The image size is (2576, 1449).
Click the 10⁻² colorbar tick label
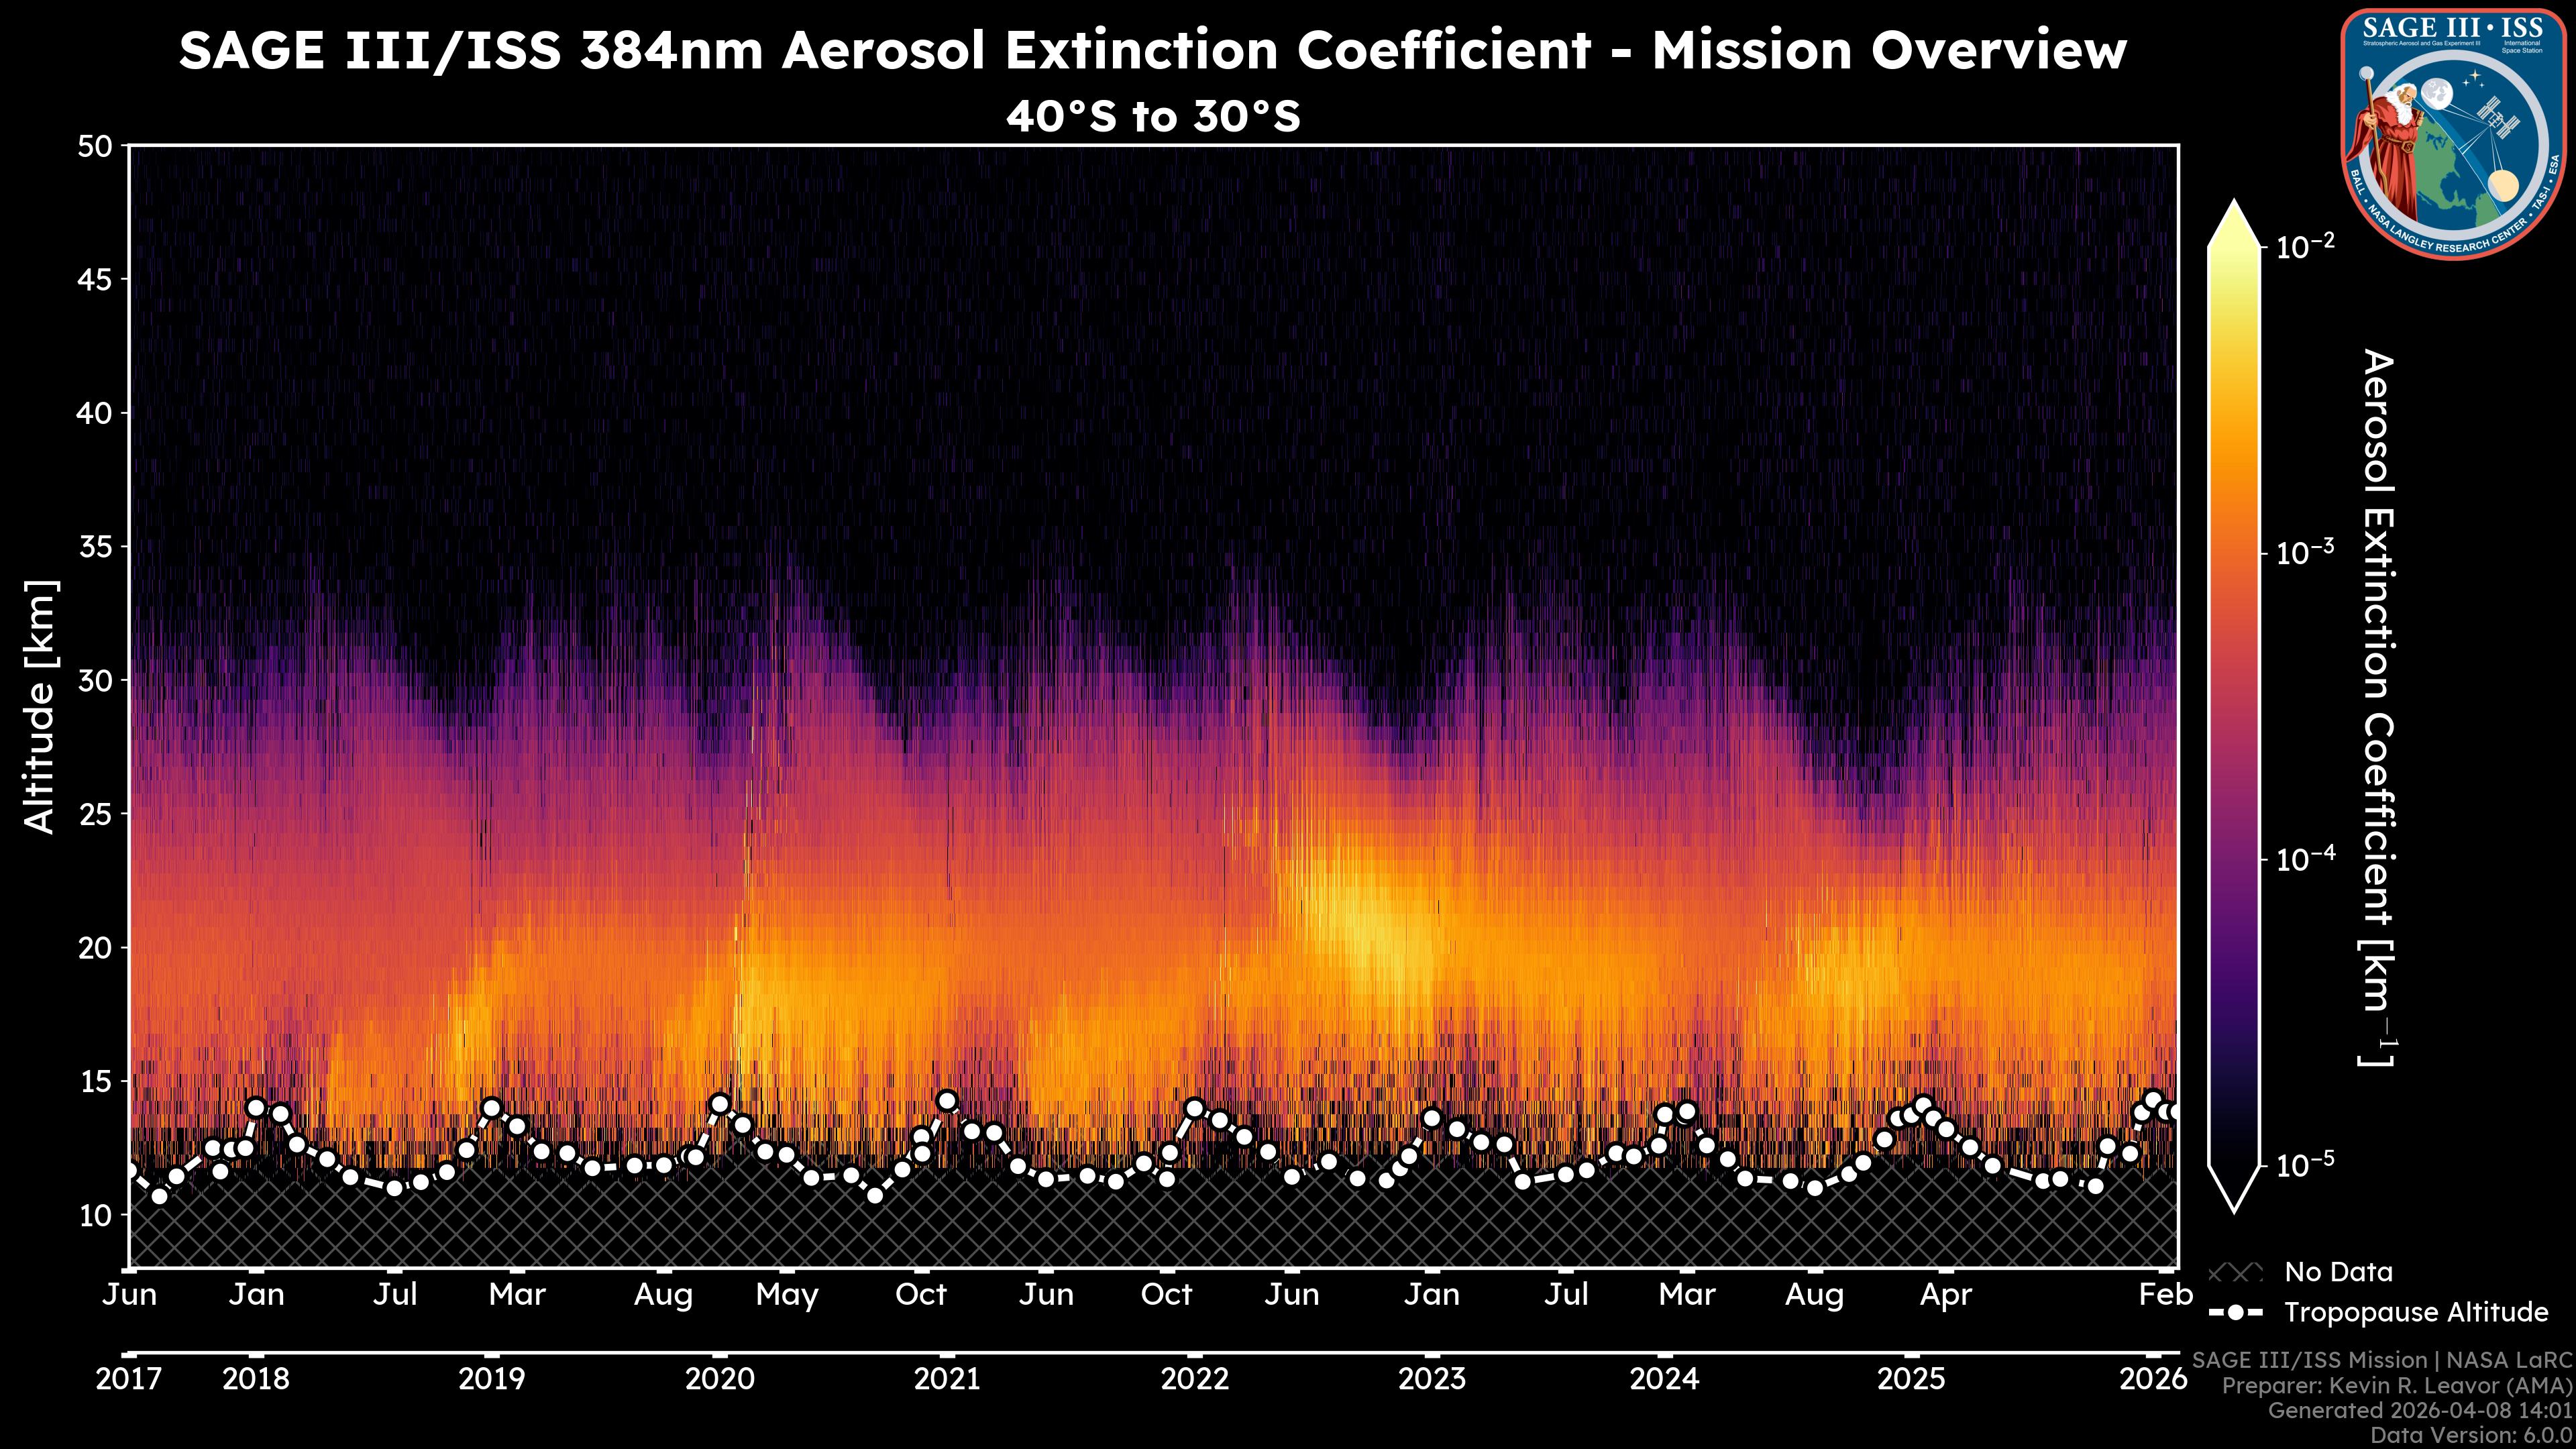pos(2305,245)
